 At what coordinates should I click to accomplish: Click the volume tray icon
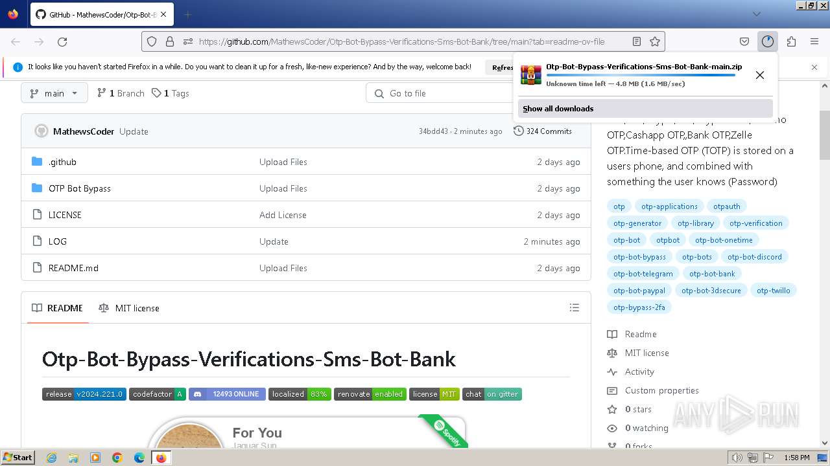coord(737,458)
